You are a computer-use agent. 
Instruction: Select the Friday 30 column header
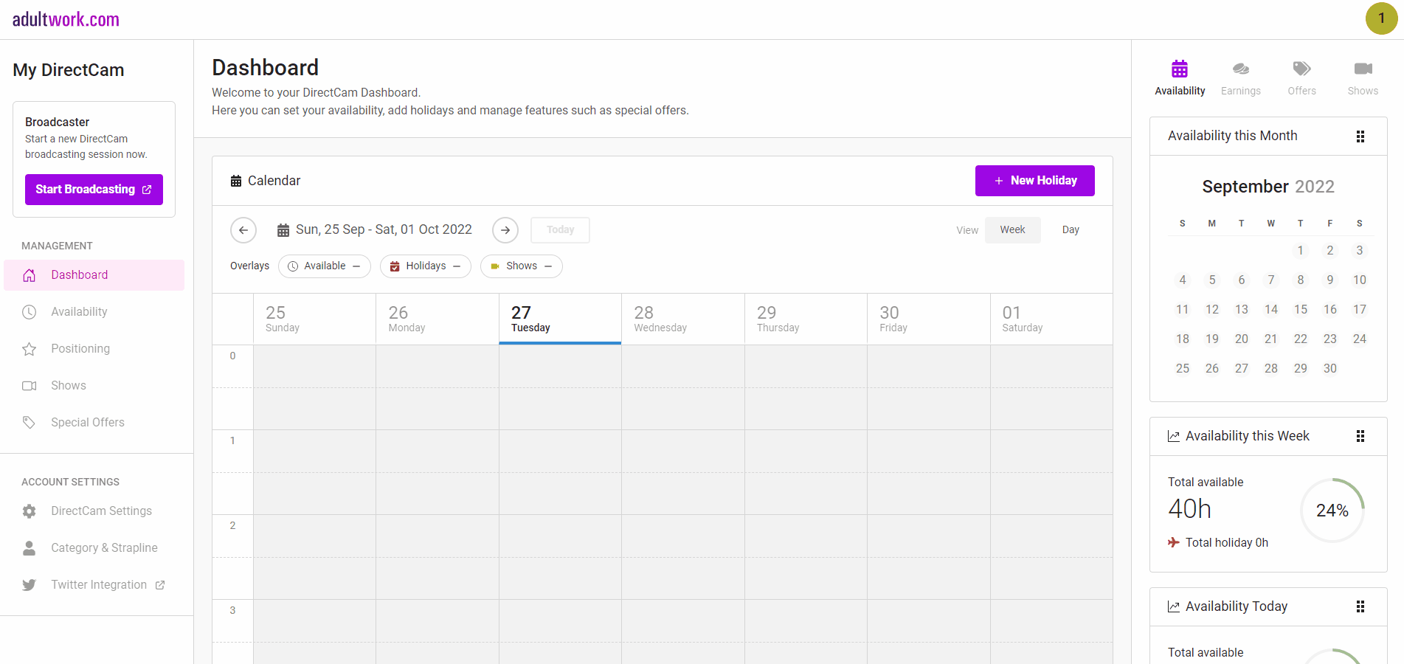929,319
